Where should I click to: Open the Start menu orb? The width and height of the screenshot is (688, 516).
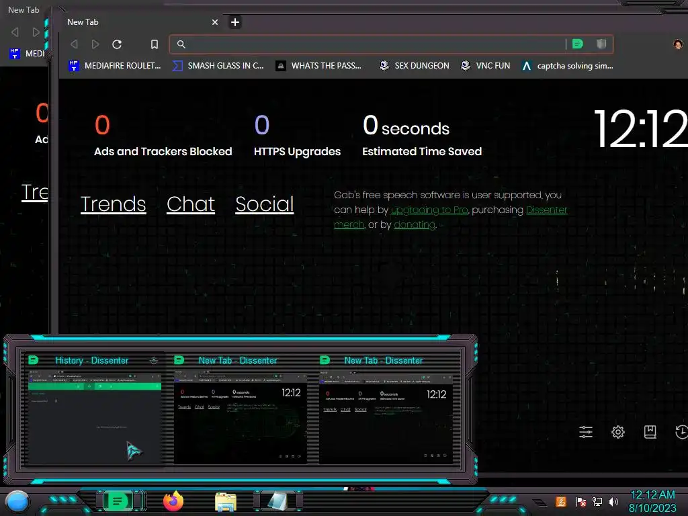(17, 502)
